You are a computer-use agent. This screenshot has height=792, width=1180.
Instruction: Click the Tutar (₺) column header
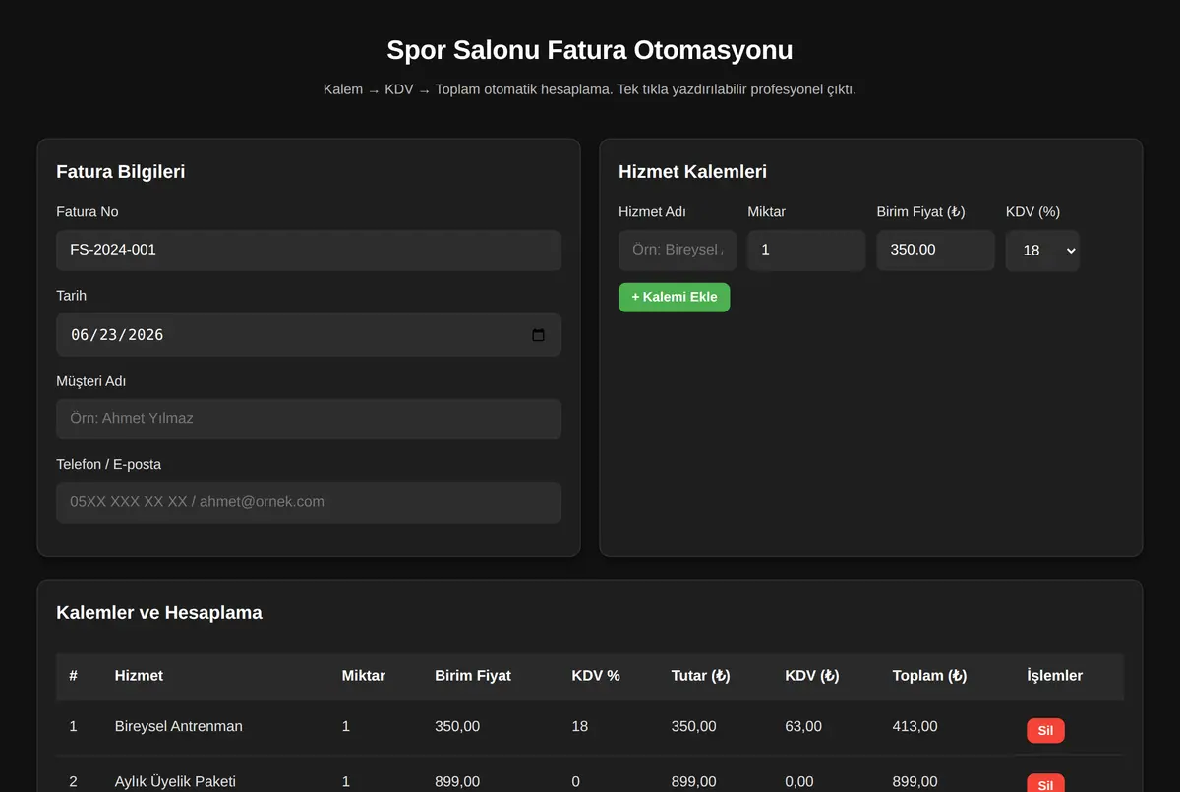coord(701,676)
